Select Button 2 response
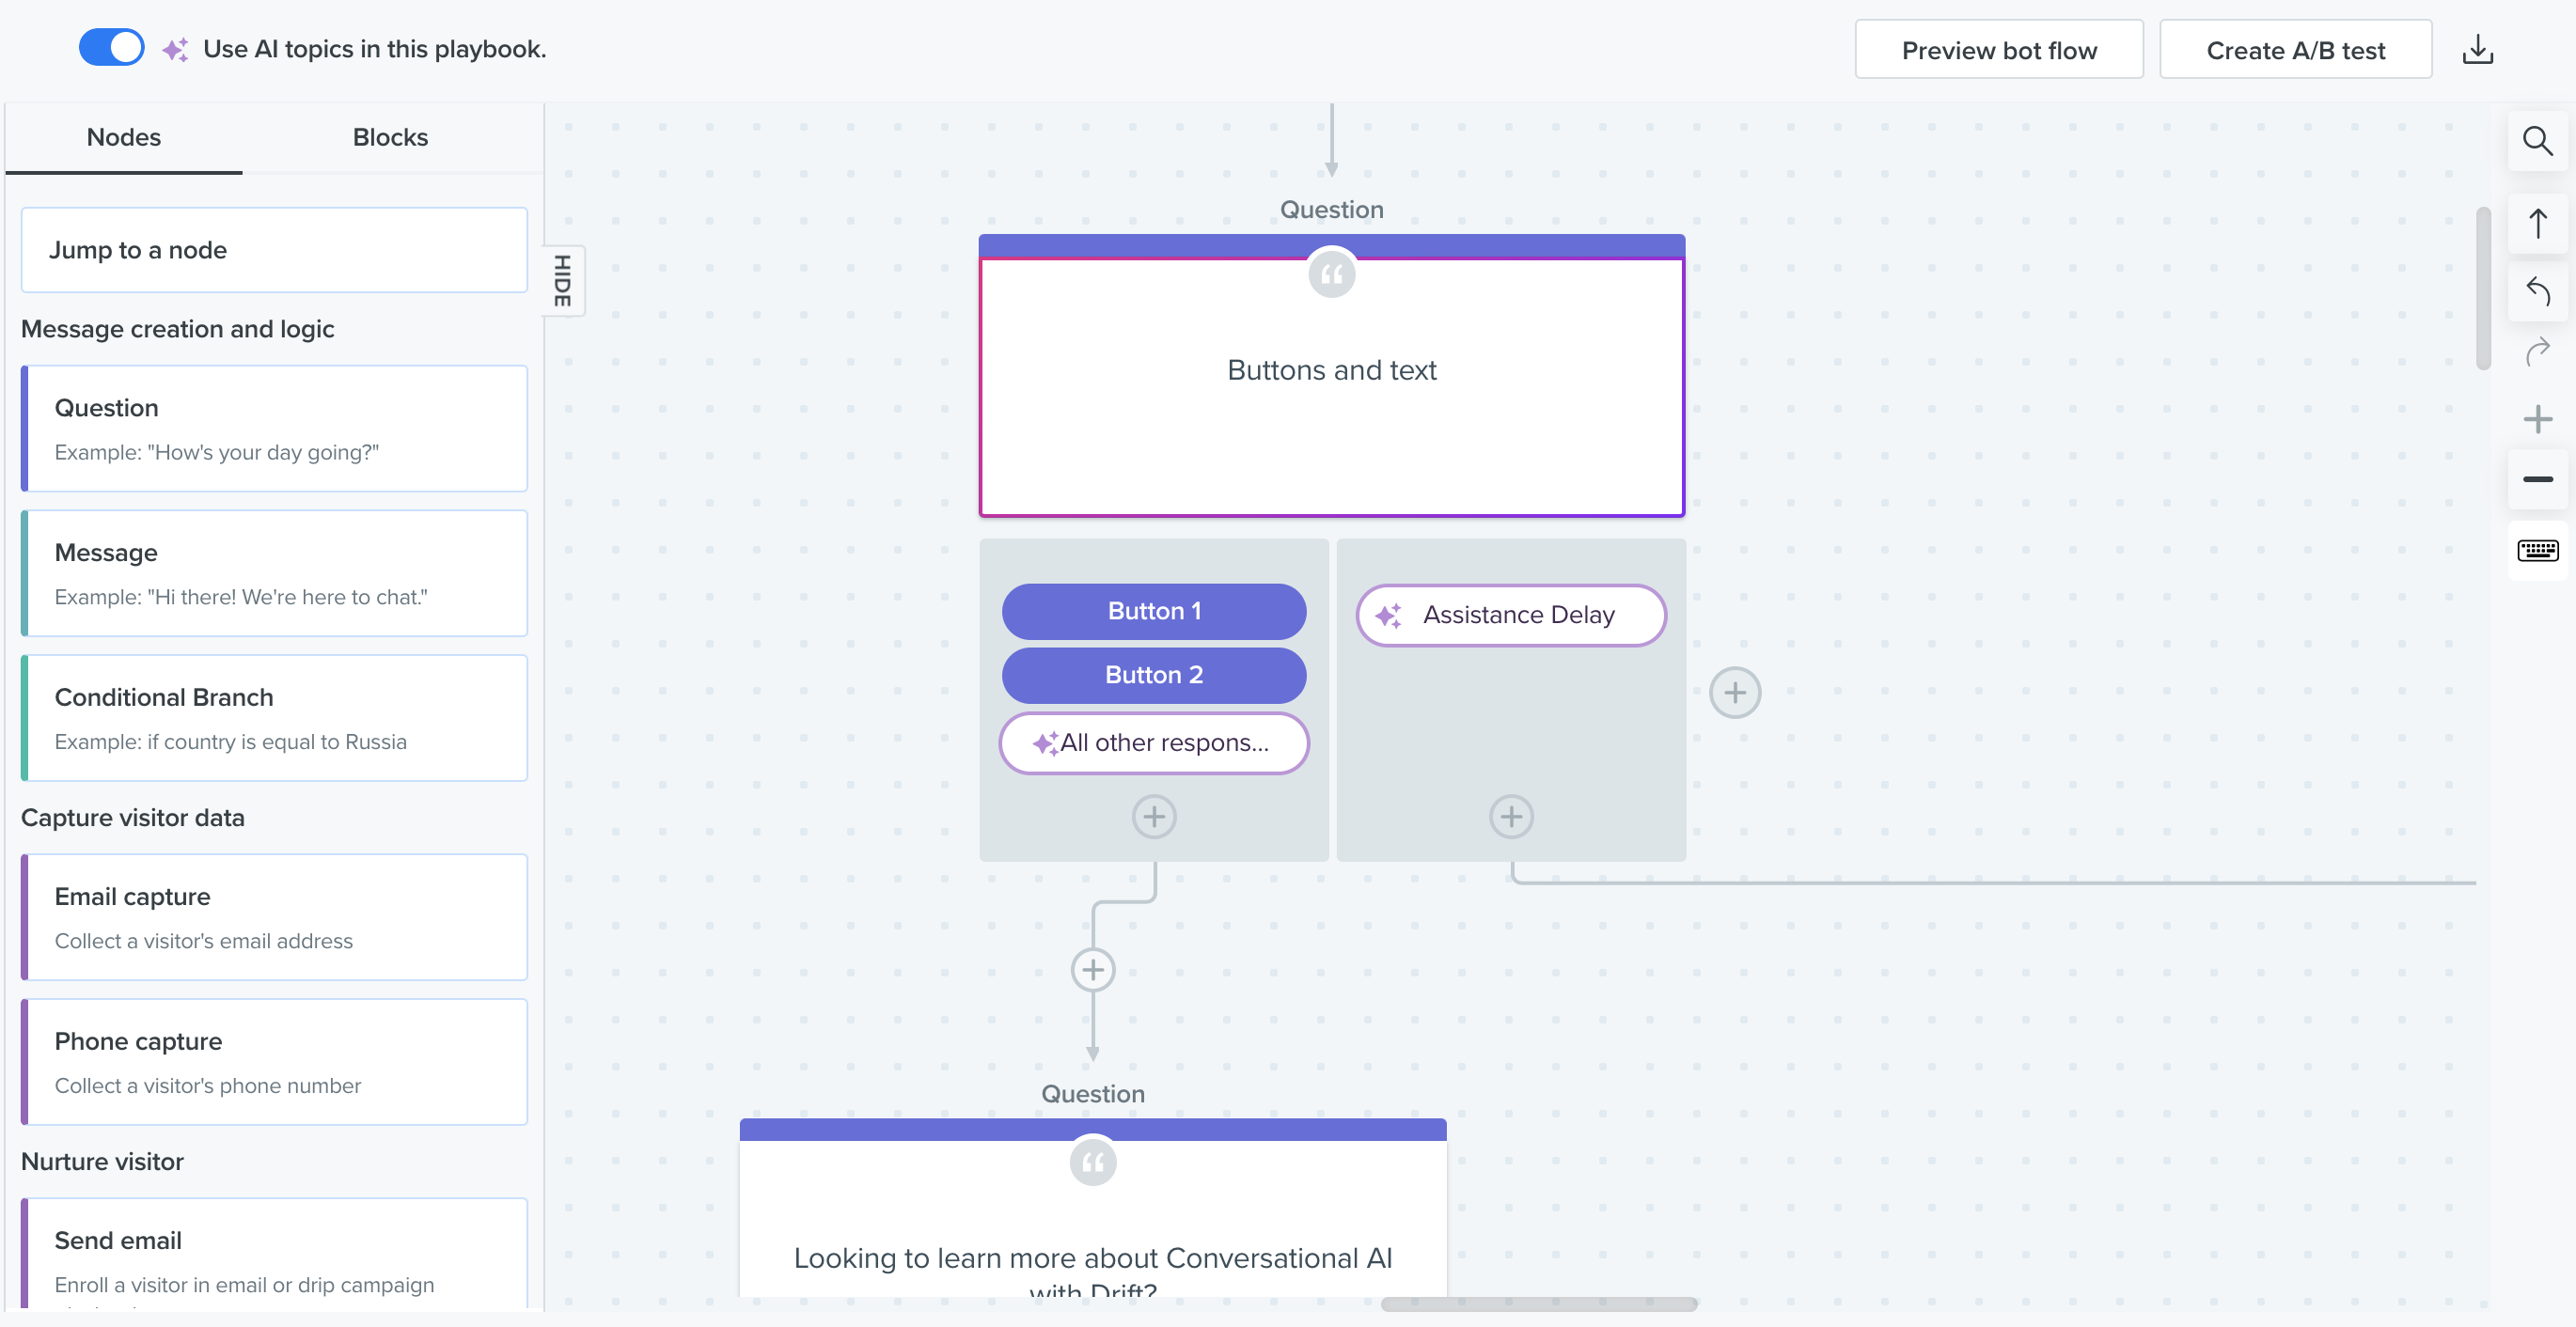 click(x=1153, y=675)
